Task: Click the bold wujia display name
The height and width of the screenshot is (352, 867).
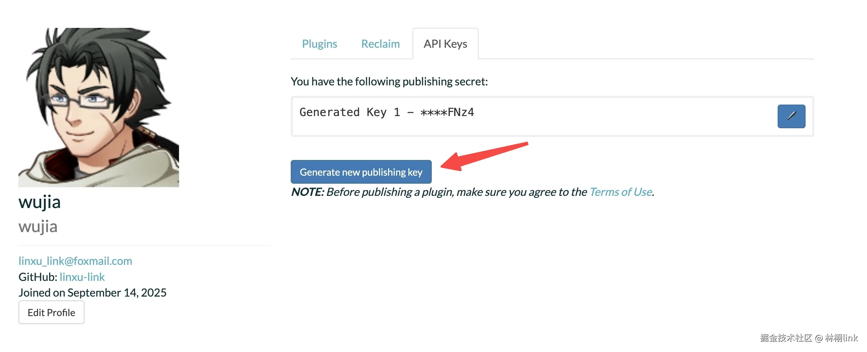Action: point(39,202)
